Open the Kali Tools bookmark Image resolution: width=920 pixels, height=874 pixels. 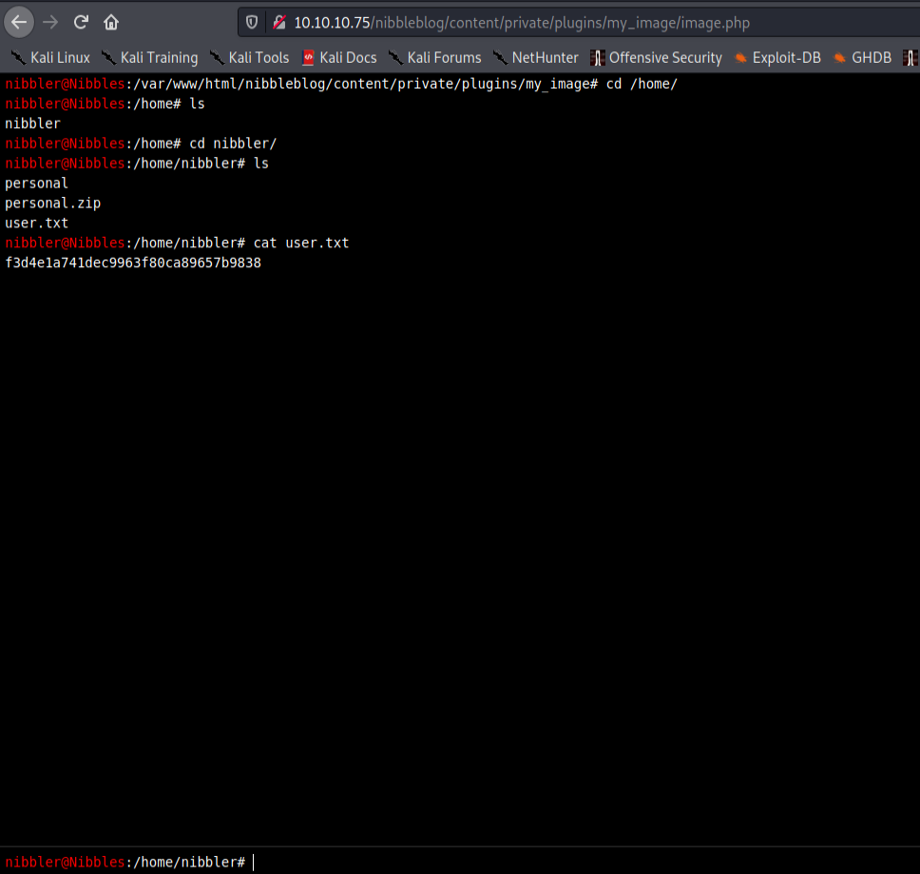[x=257, y=57]
